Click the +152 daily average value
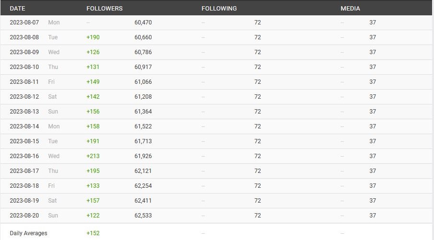The width and height of the screenshot is (434, 240). tap(93, 233)
